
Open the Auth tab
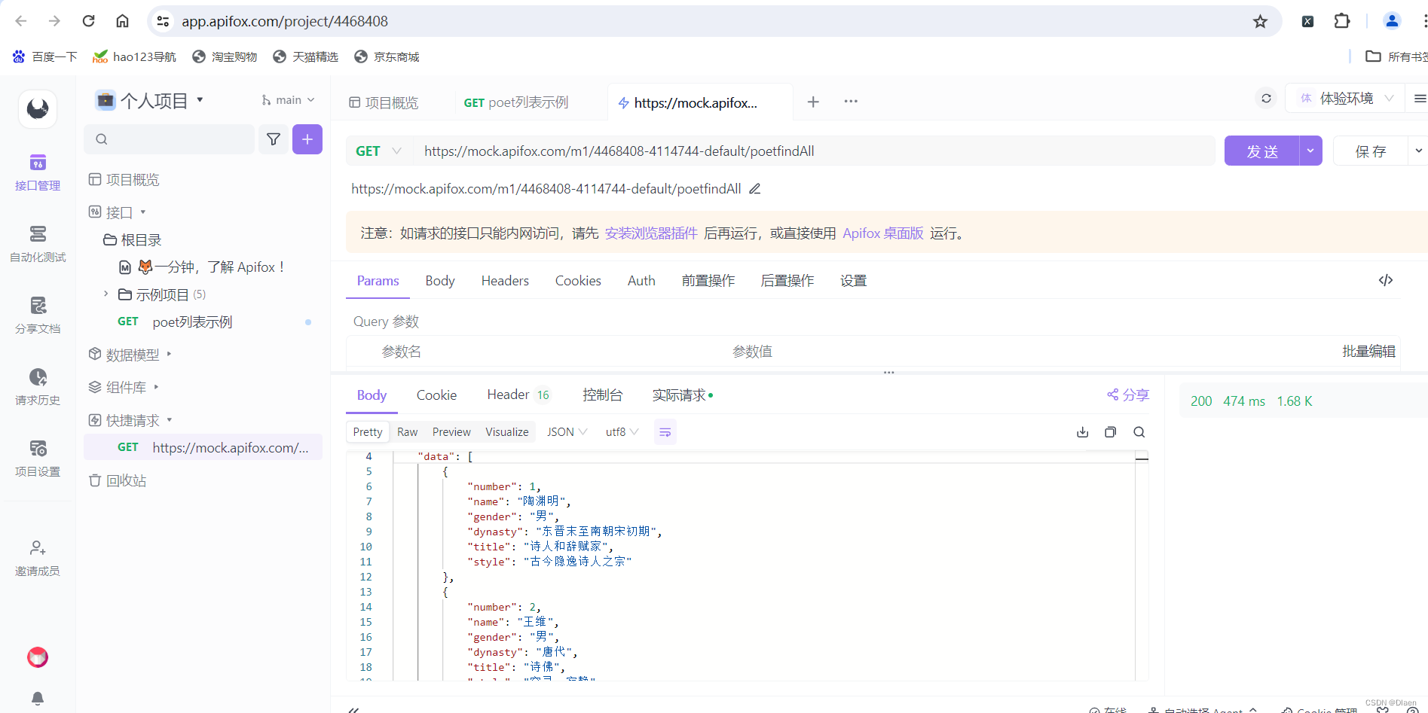641,281
